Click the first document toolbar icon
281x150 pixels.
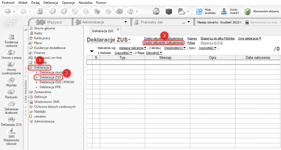52,11
